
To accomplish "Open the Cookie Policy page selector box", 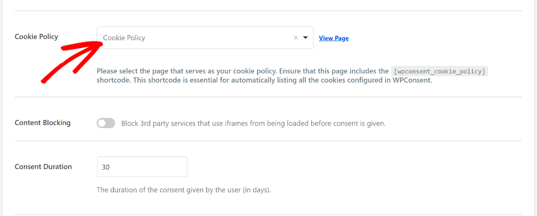I will pyautogui.click(x=205, y=38).
